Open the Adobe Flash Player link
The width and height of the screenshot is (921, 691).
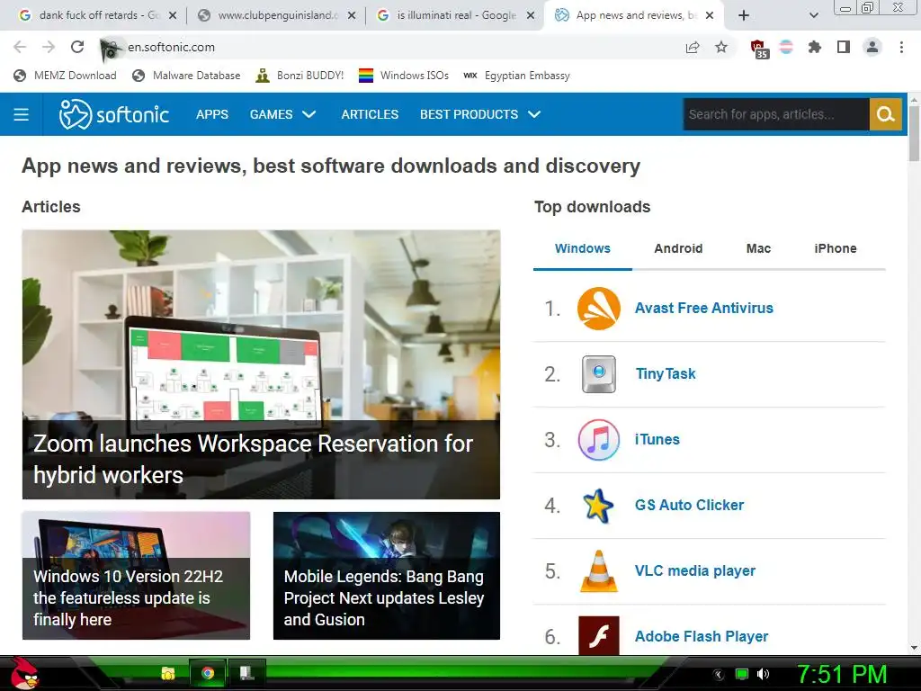[702, 636]
